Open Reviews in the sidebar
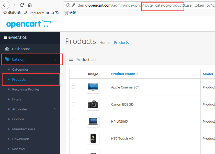The height and width of the screenshot is (154, 215). point(18,149)
